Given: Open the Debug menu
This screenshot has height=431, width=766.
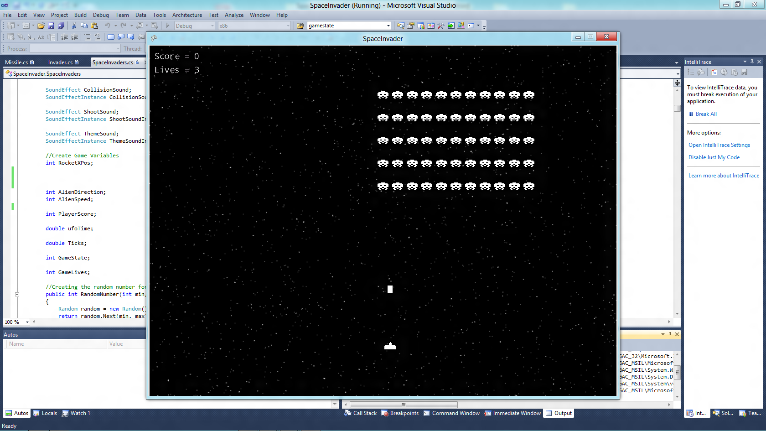Looking at the screenshot, I should point(101,15).
